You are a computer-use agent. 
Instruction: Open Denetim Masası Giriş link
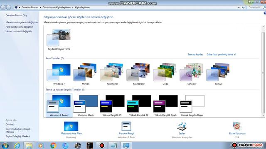tap(16, 15)
